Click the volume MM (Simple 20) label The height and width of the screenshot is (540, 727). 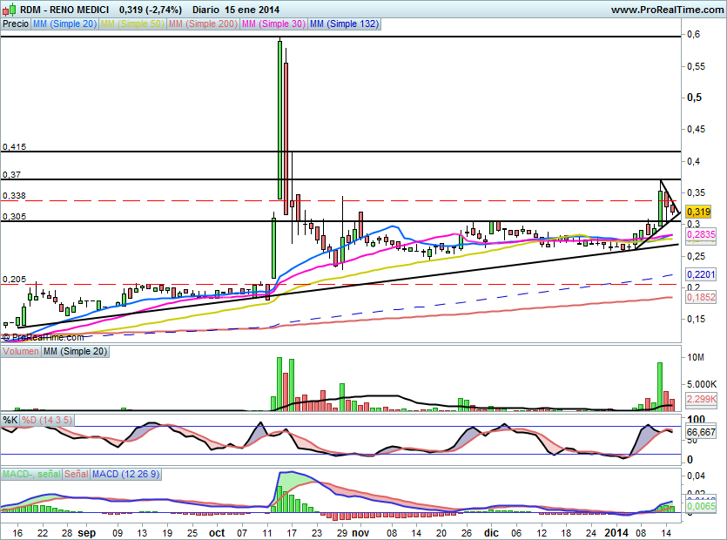pyautogui.click(x=75, y=351)
